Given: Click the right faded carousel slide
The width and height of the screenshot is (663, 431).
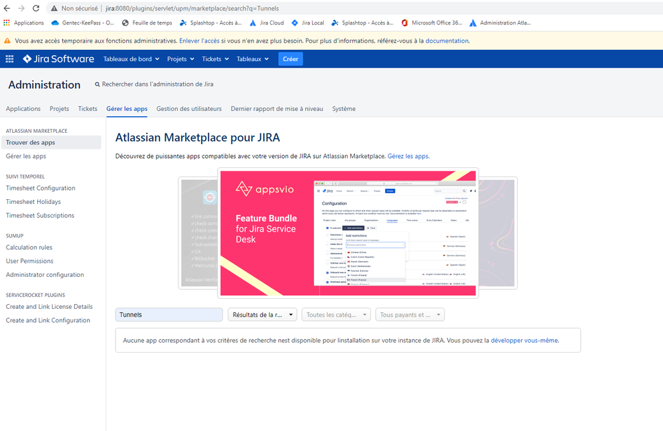Looking at the screenshot, I should click(x=497, y=233).
